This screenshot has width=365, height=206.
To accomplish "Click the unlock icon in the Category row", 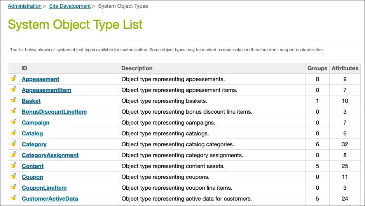I will click(14, 144).
